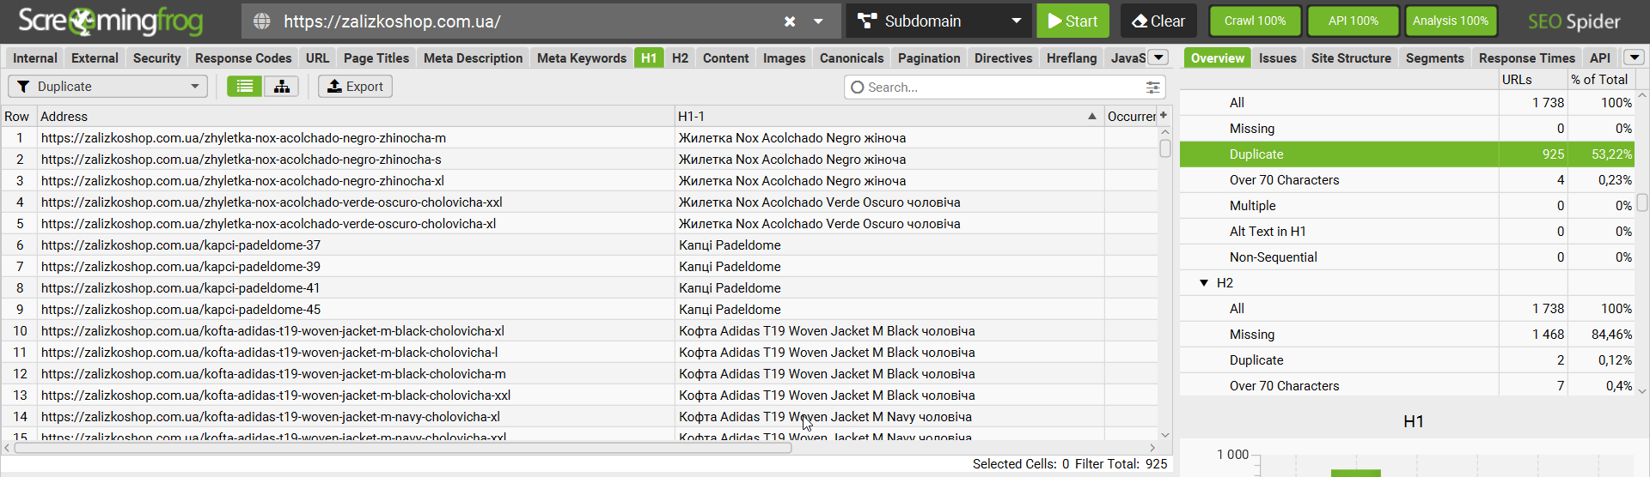Open the Images tab

pos(784,57)
